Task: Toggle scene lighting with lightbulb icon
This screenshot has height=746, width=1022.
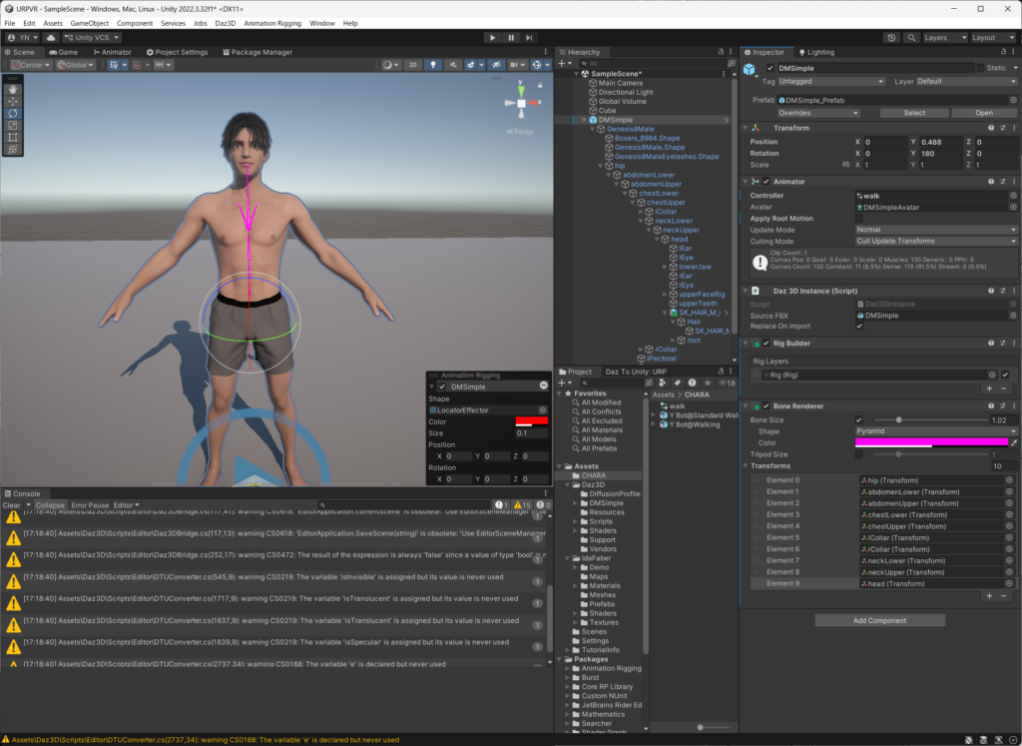Action: click(434, 65)
